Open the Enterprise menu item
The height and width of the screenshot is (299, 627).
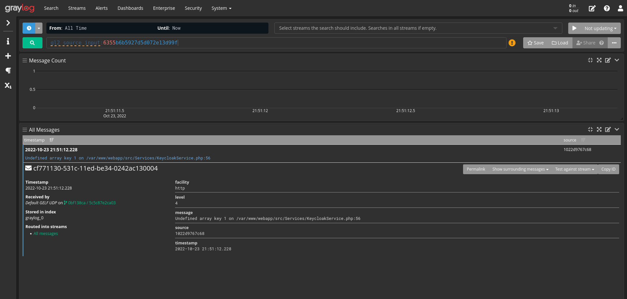[x=164, y=8]
